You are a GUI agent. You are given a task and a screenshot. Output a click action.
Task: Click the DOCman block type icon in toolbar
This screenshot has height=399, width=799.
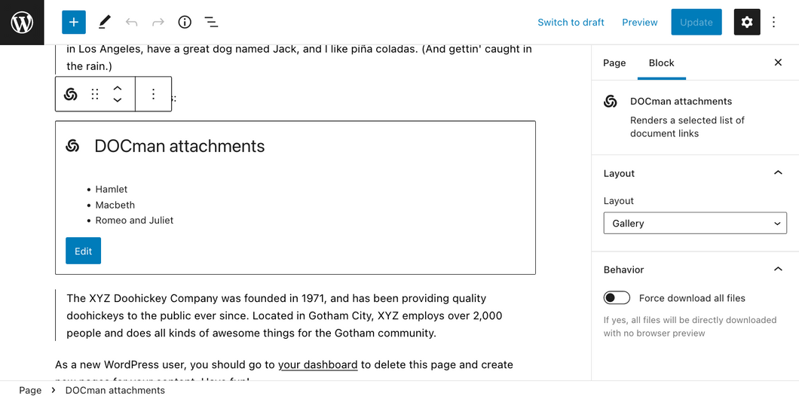pos(71,94)
